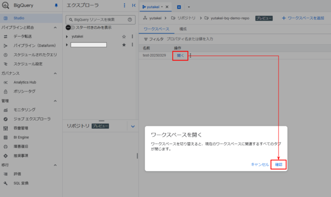Click yutakei breadcrumb link
This screenshot has height=197, width=331.
point(155,18)
